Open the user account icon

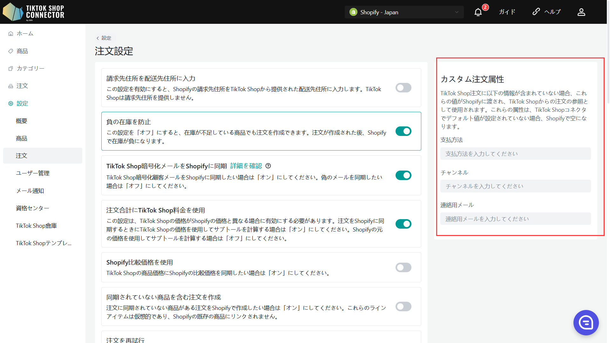click(x=581, y=12)
